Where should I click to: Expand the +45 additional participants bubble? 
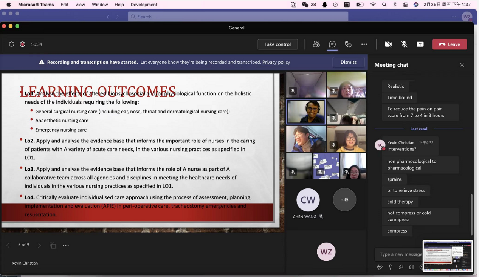click(x=344, y=200)
